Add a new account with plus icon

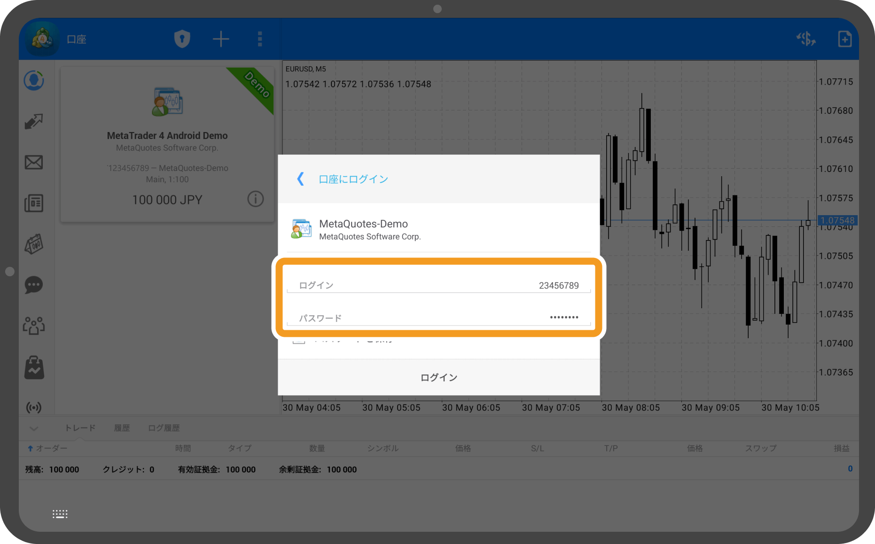[x=221, y=39]
